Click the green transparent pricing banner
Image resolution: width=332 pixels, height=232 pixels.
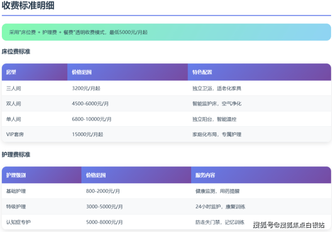166,32
